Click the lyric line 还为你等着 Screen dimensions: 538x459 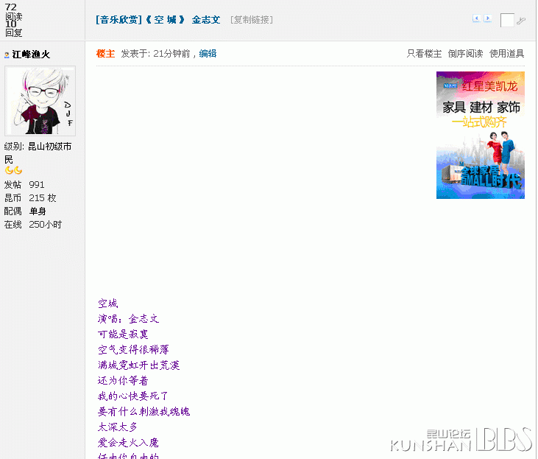[x=123, y=381]
